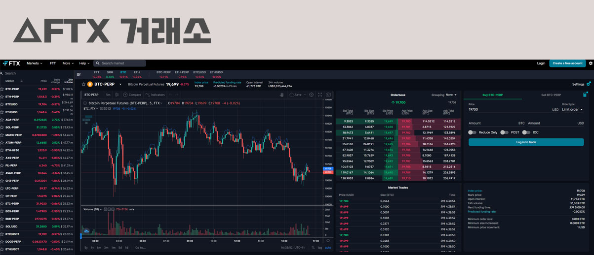Screen dimensions: 594x255
Task: Click the chart redo arrow
Action: click(x=177, y=95)
